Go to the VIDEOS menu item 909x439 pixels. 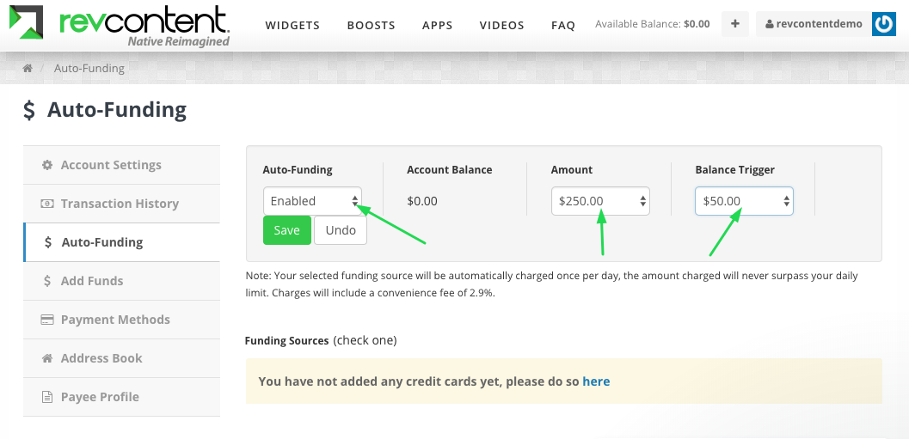[501, 26]
